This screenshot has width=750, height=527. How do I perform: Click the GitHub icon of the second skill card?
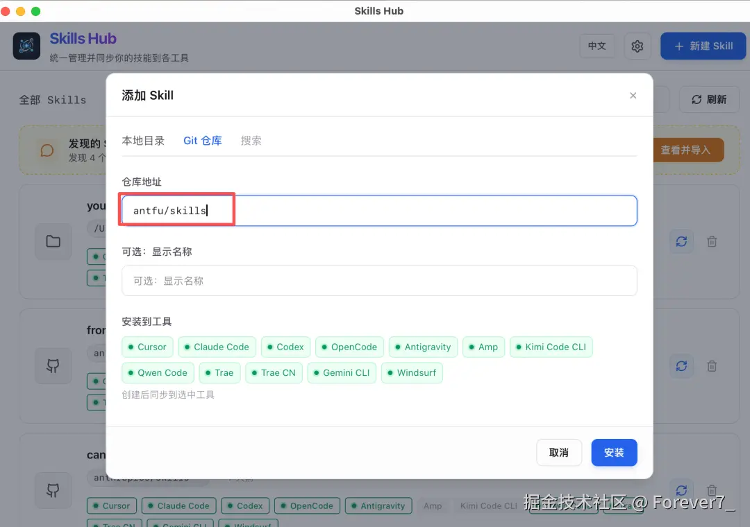pos(53,366)
